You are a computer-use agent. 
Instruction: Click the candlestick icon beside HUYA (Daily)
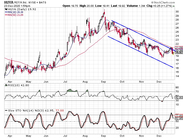[x=6, y=9]
